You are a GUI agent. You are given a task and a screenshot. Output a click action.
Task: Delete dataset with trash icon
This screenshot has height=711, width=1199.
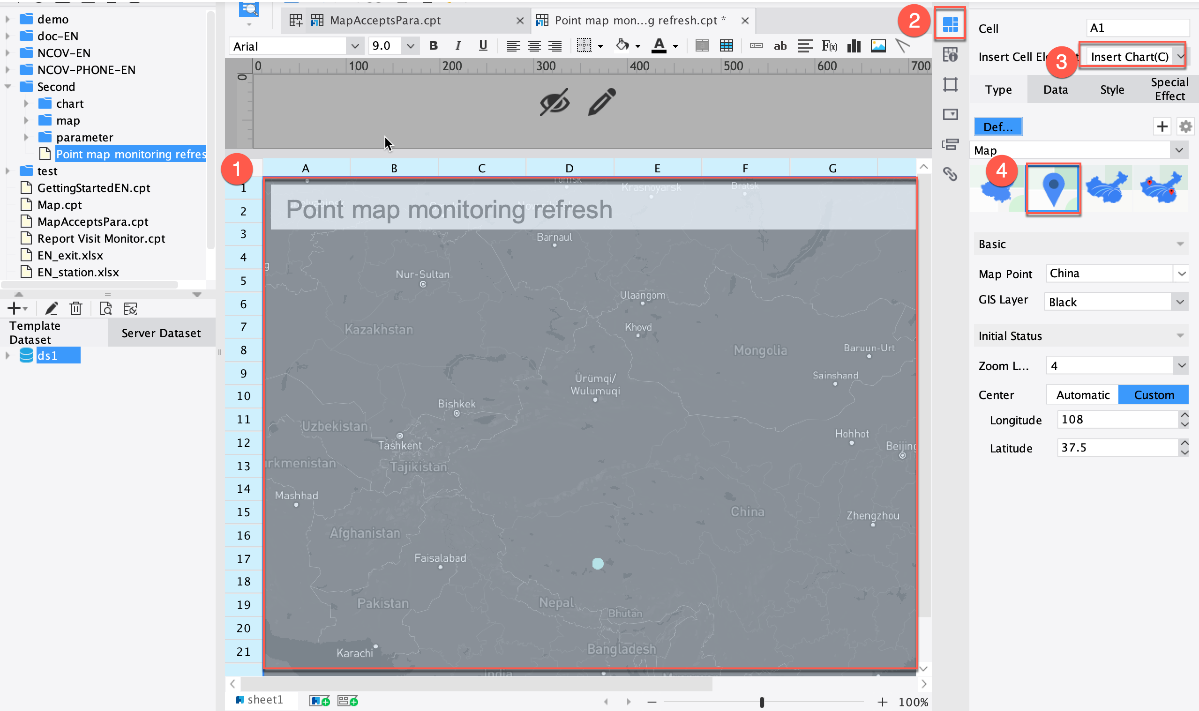tap(76, 309)
